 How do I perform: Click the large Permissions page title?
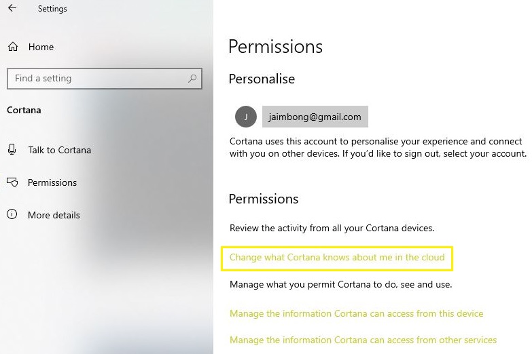tap(275, 47)
